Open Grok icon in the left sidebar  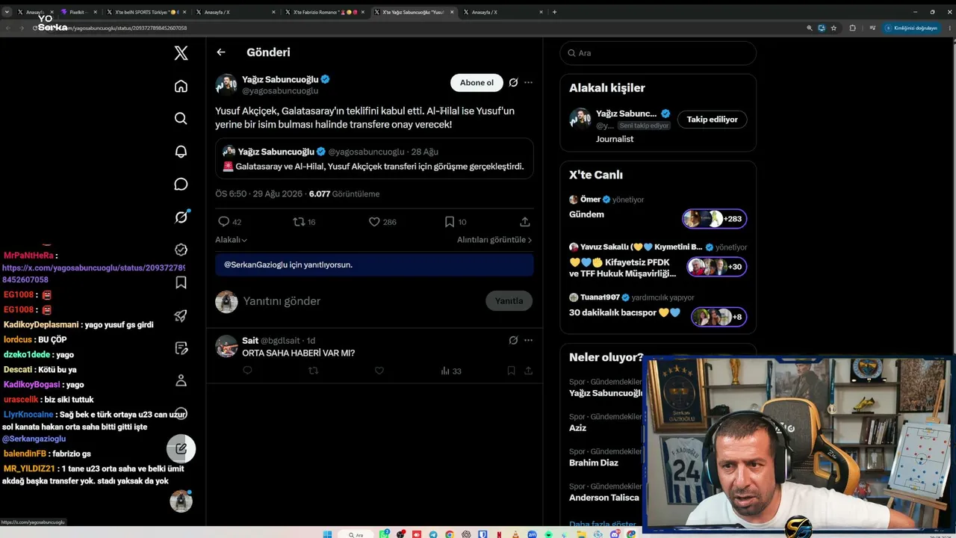point(181,217)
